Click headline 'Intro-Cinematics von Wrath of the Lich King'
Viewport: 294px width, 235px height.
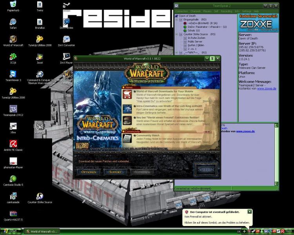point(169,106)
